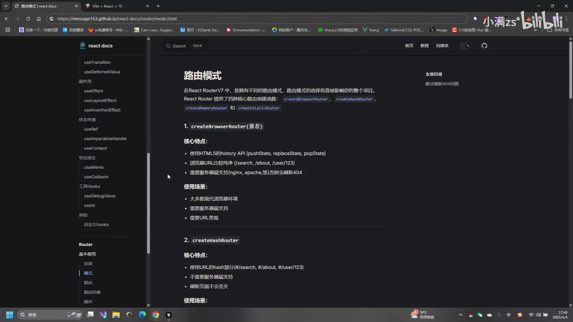Close the 路由模式 | react docs tab
573x322 pixels.
tap(76, 6)
